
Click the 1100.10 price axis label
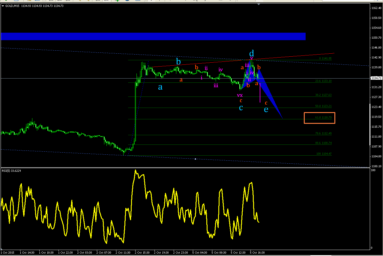click(x=376, y=166)
